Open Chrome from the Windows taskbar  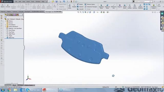click(9, 90)
